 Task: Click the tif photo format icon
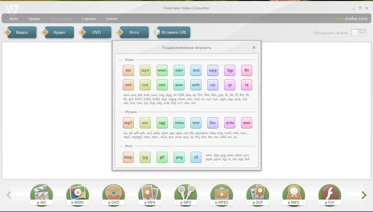tap(196, 157)
